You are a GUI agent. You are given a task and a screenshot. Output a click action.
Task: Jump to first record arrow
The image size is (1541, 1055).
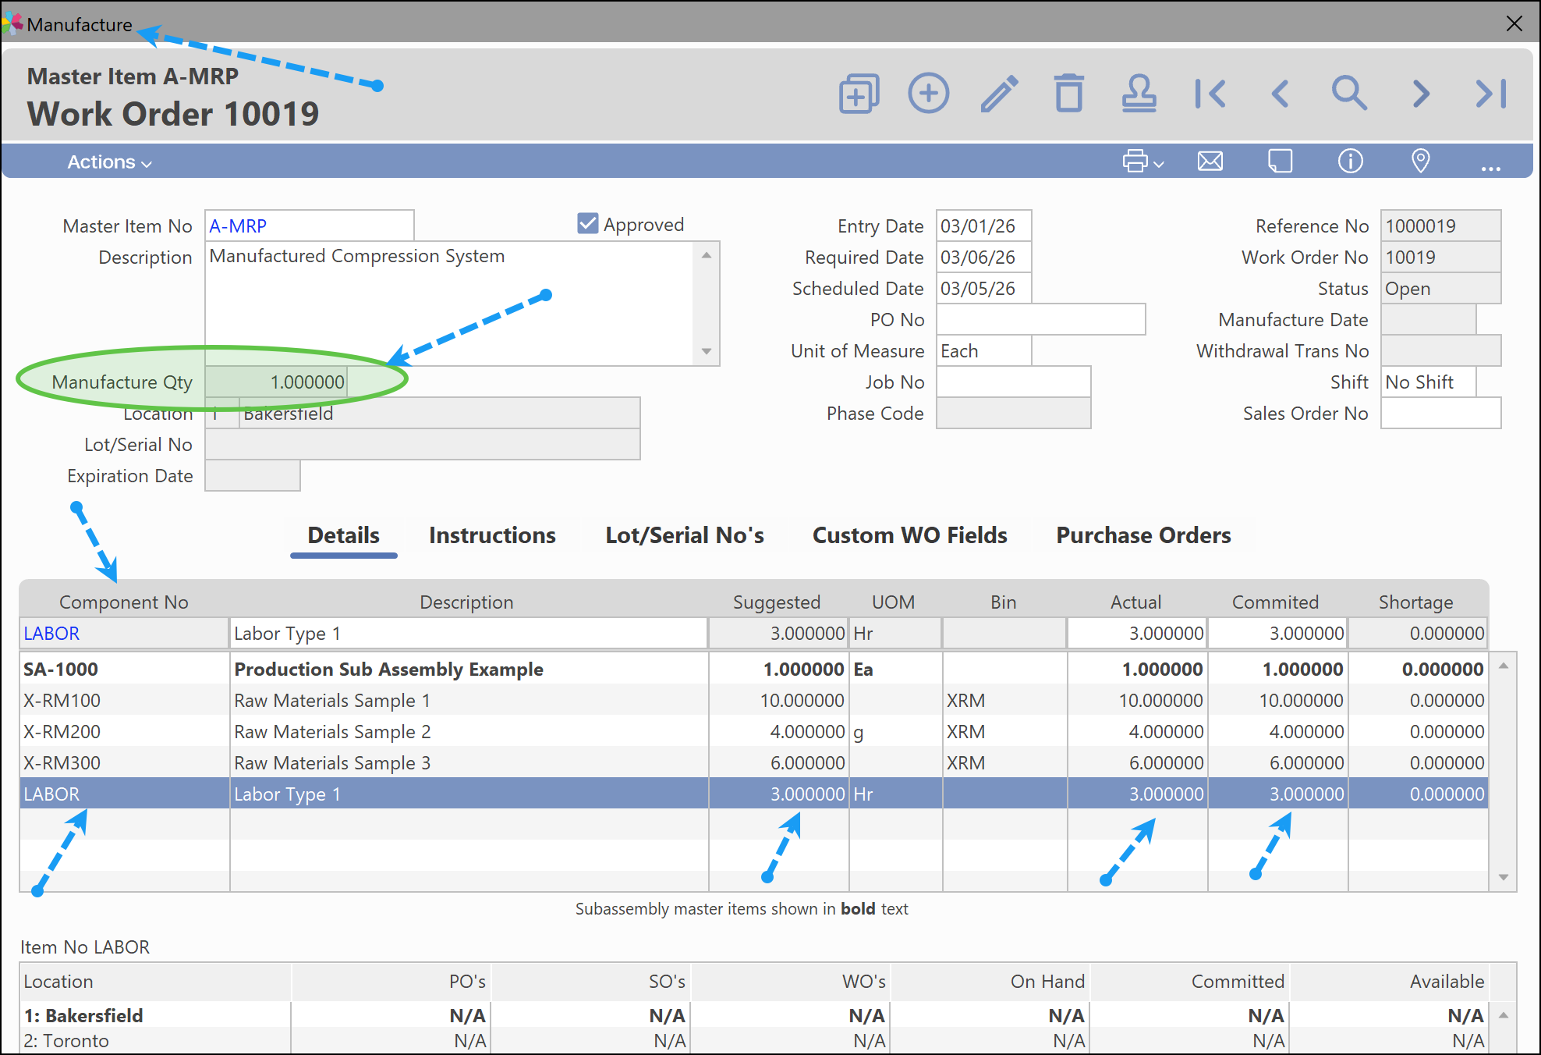pyautogui.click(x=1210, y=94)
